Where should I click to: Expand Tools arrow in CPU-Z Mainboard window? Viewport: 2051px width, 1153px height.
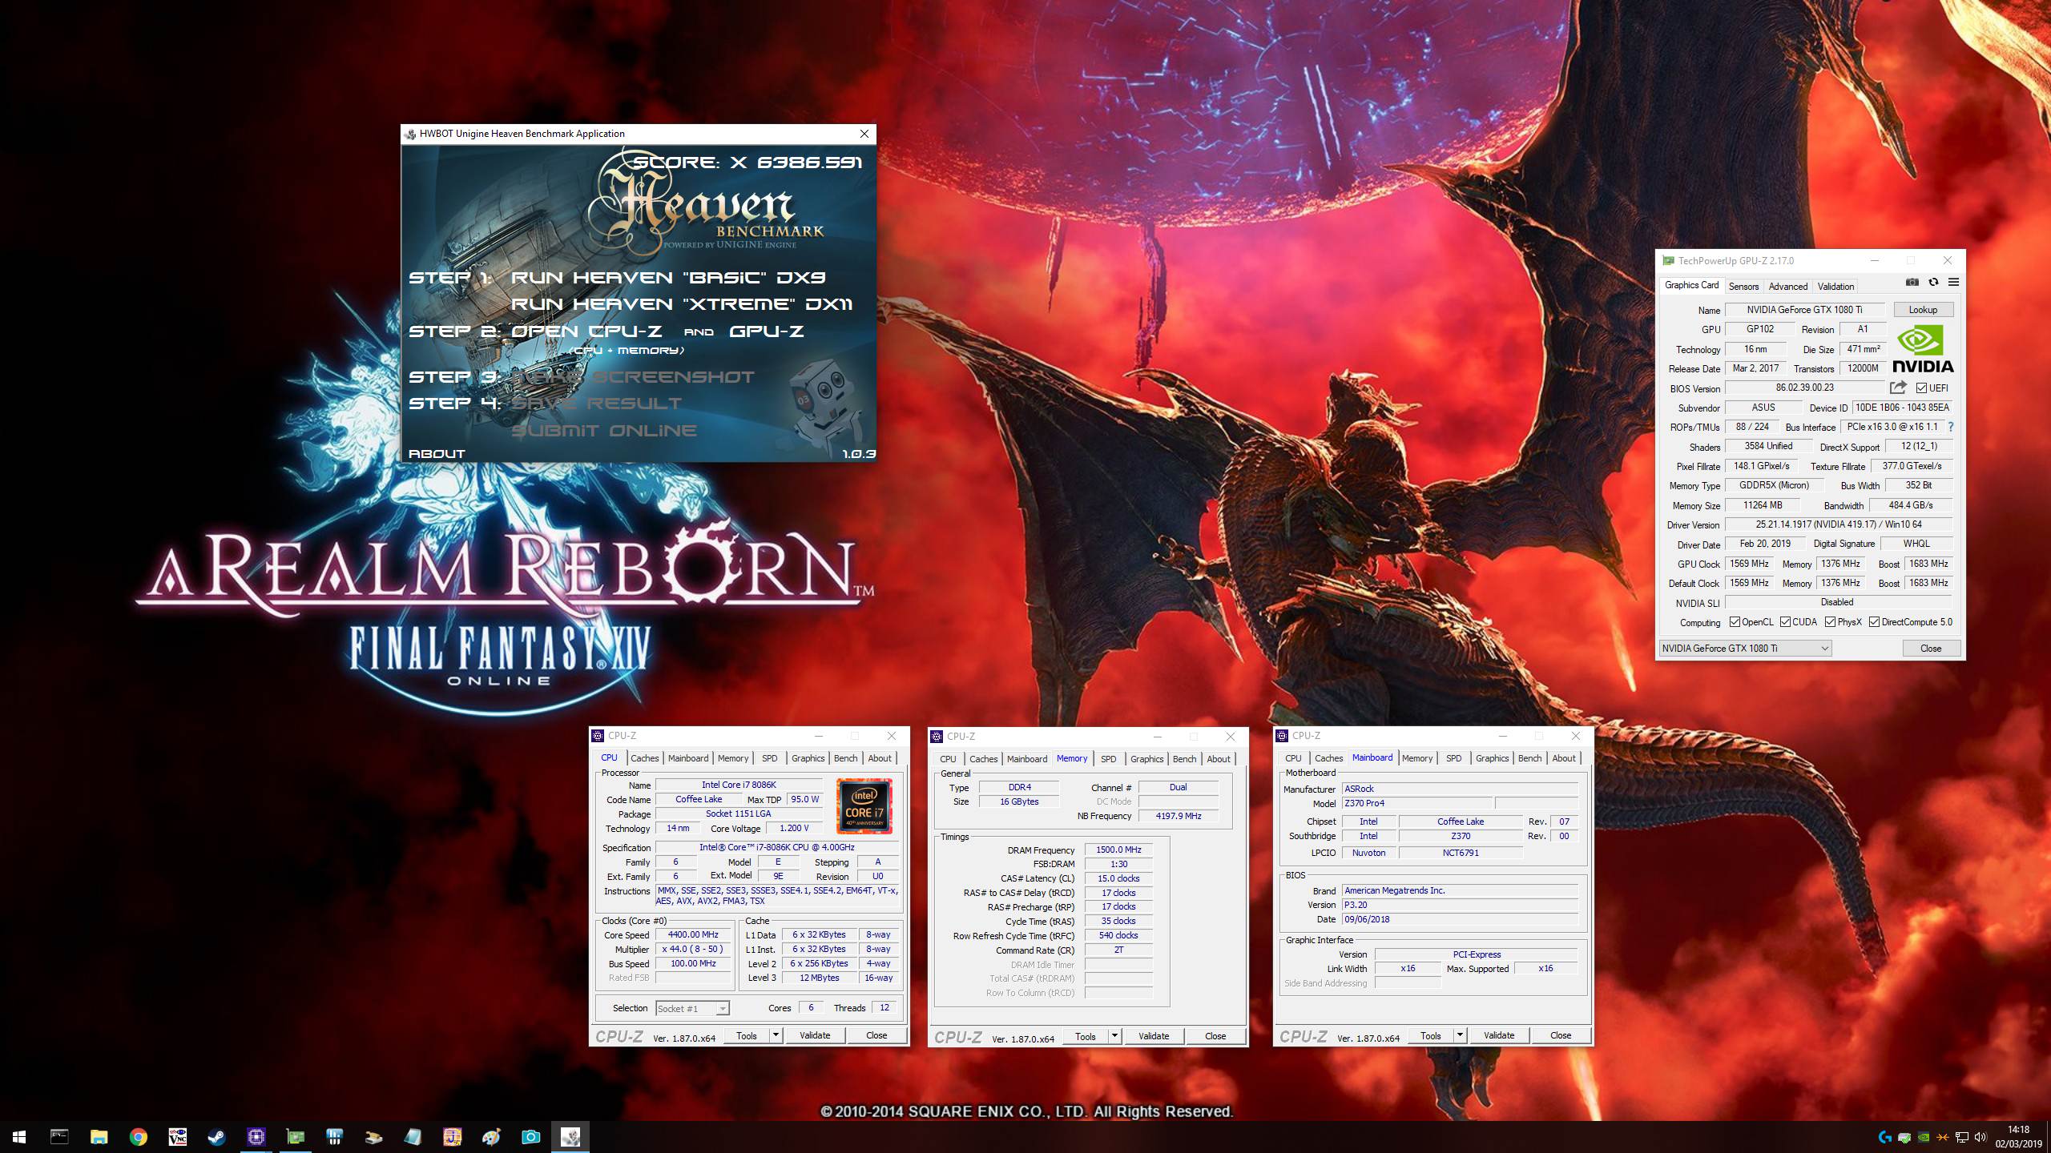[1459, 1035]
